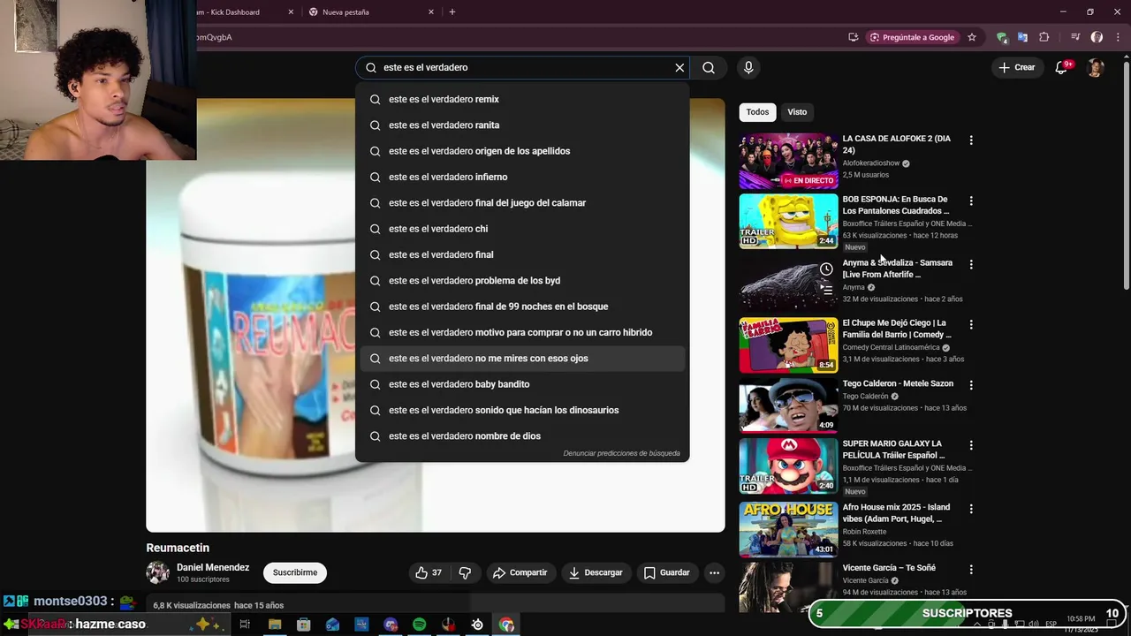
Task: Switch to Nueva pestaña tab
Action: (x=369, y=12)
